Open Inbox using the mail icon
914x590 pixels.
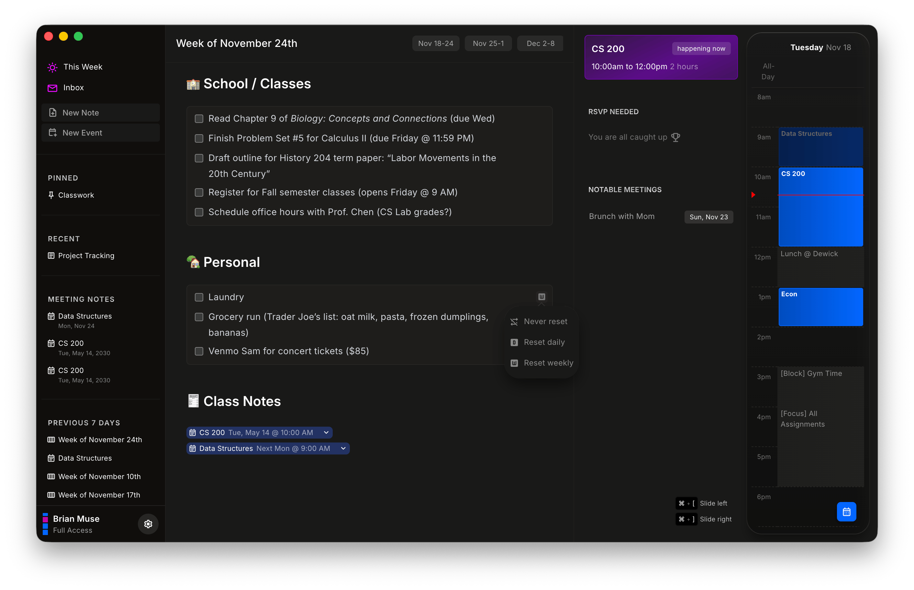tap(52, 88)
